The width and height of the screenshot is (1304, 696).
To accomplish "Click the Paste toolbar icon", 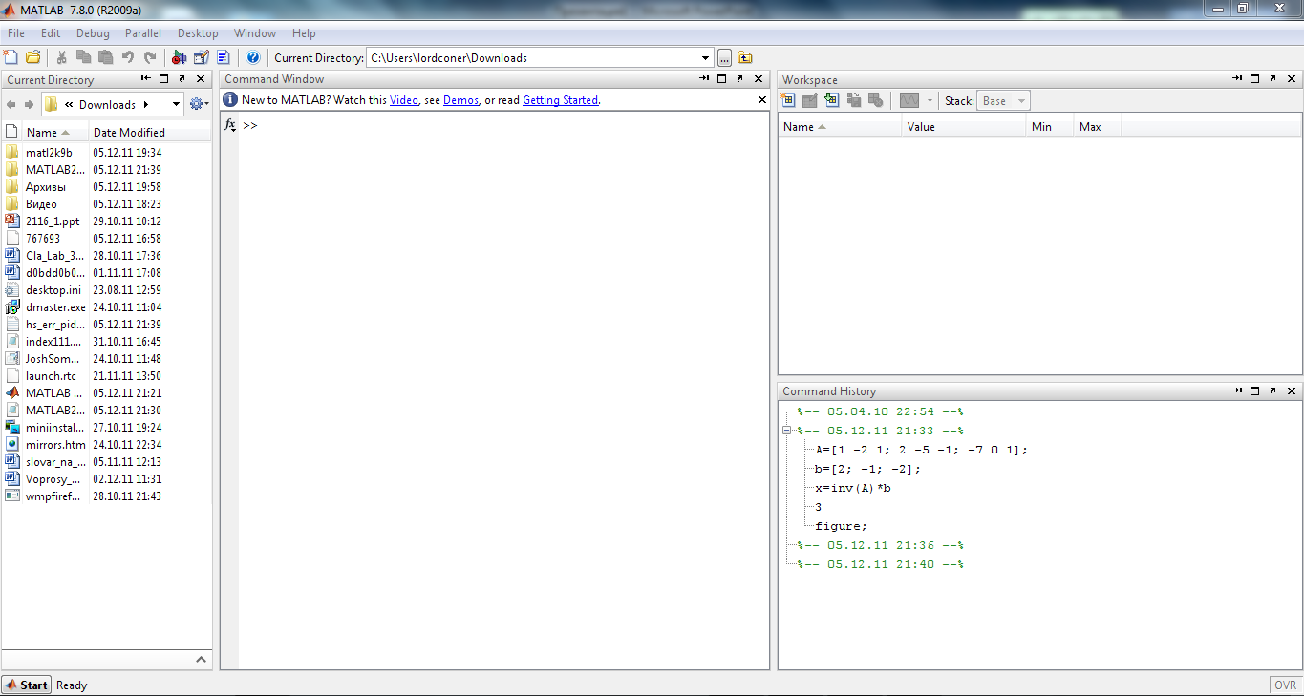I will tap(105, 57).
